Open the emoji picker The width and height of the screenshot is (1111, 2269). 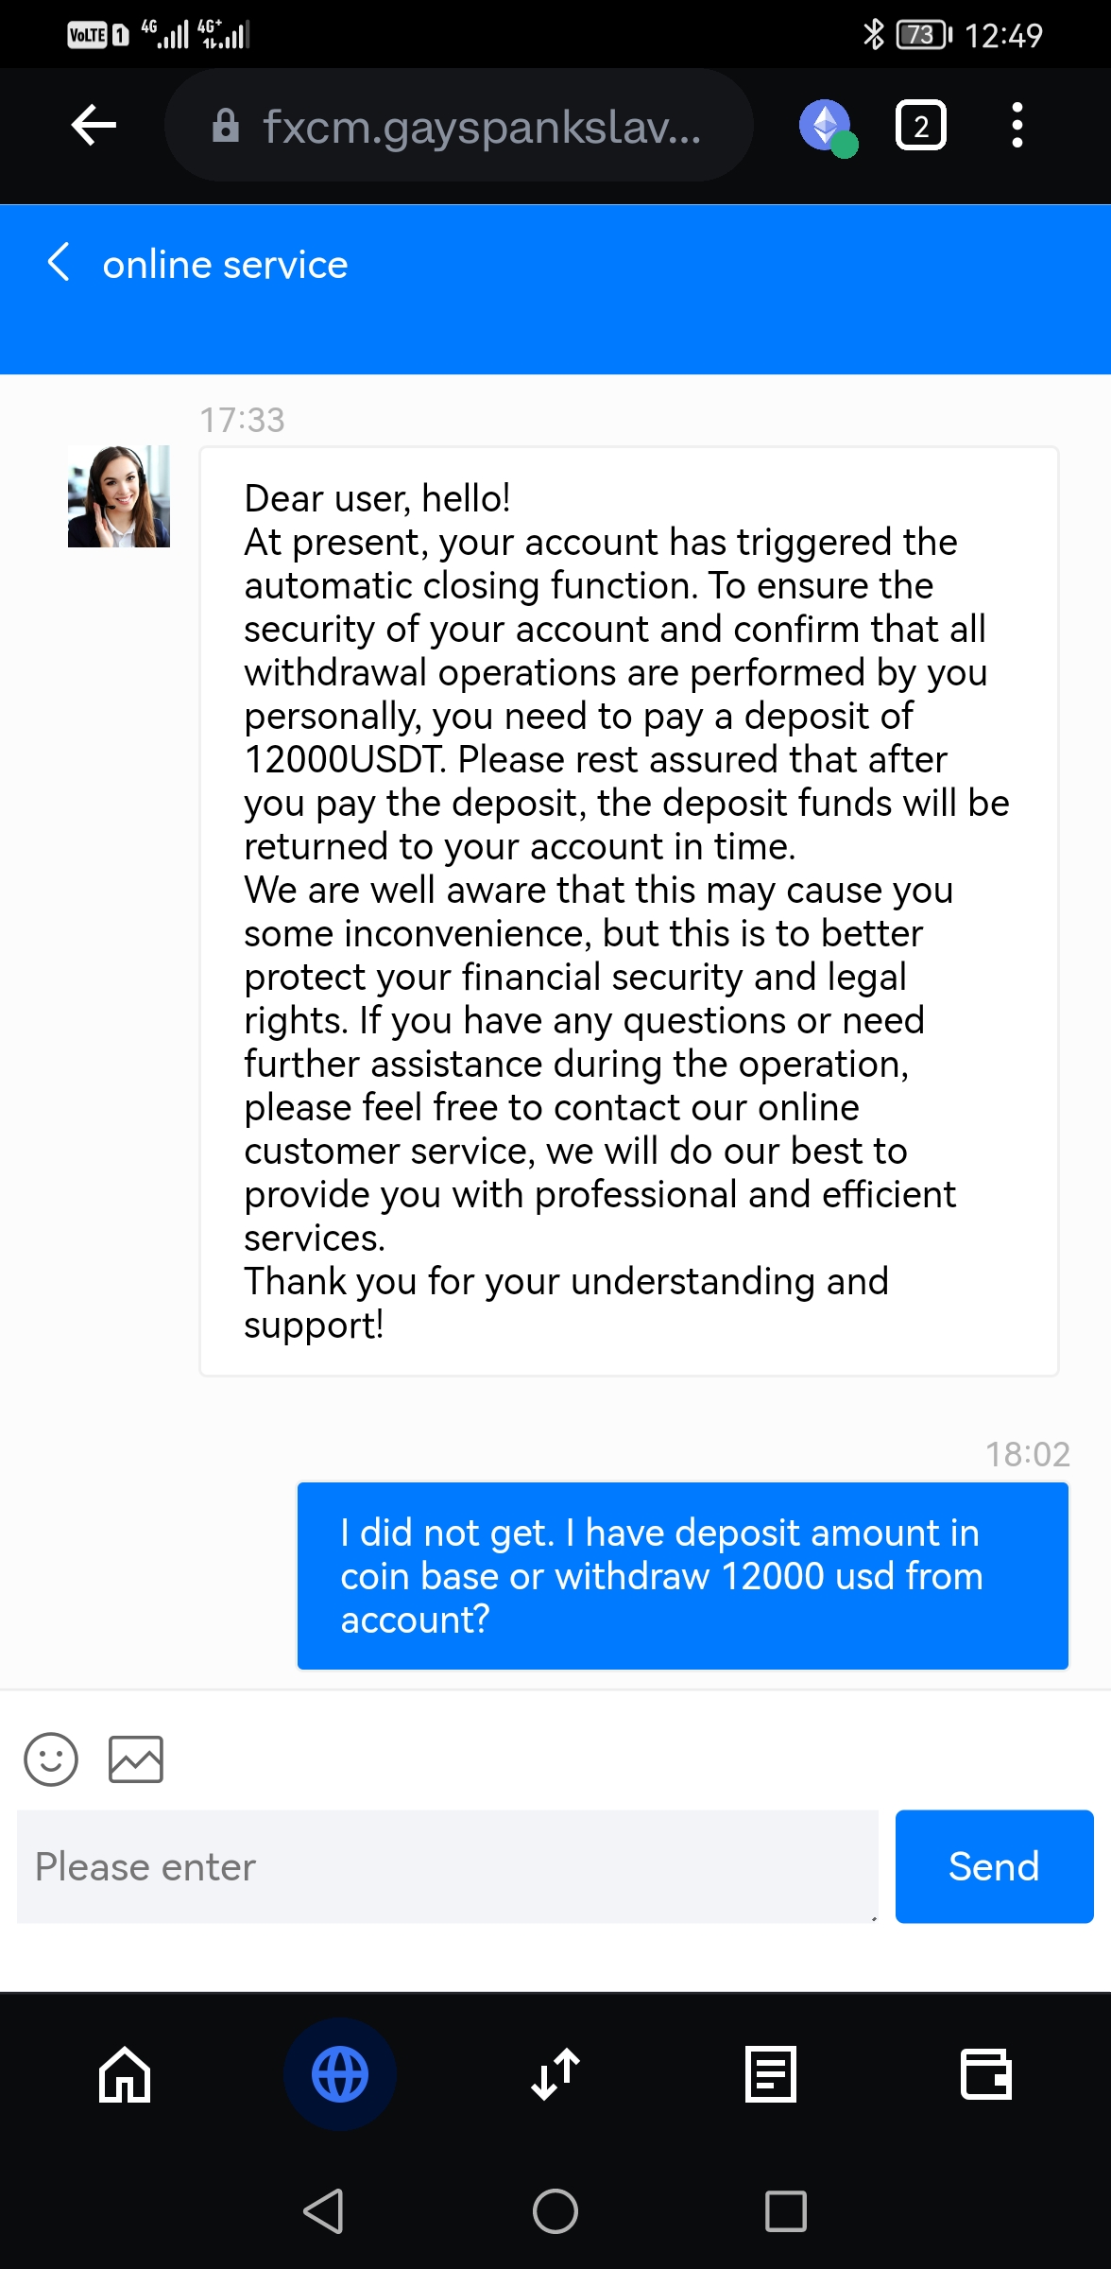pyautogui.click(x=51, y=1758)
